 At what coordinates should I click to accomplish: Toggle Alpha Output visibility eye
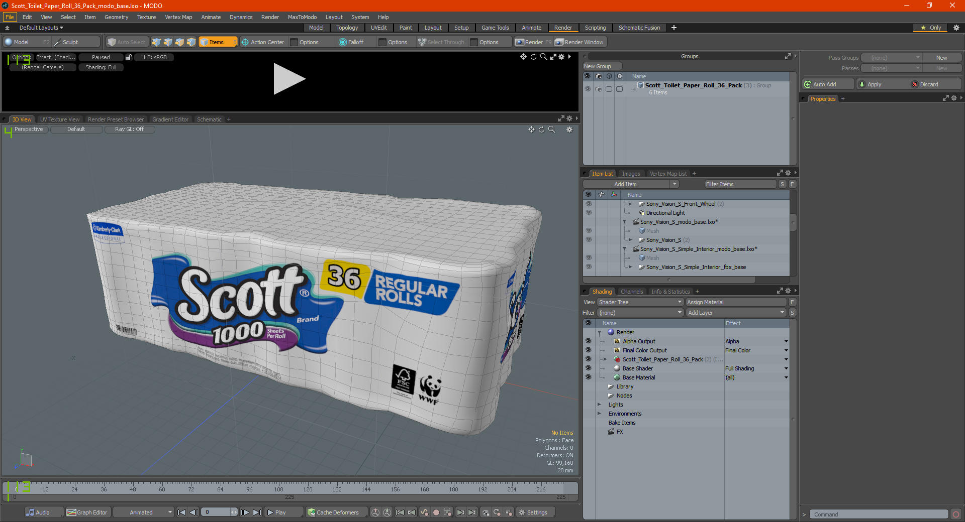(x=588, y=341)
